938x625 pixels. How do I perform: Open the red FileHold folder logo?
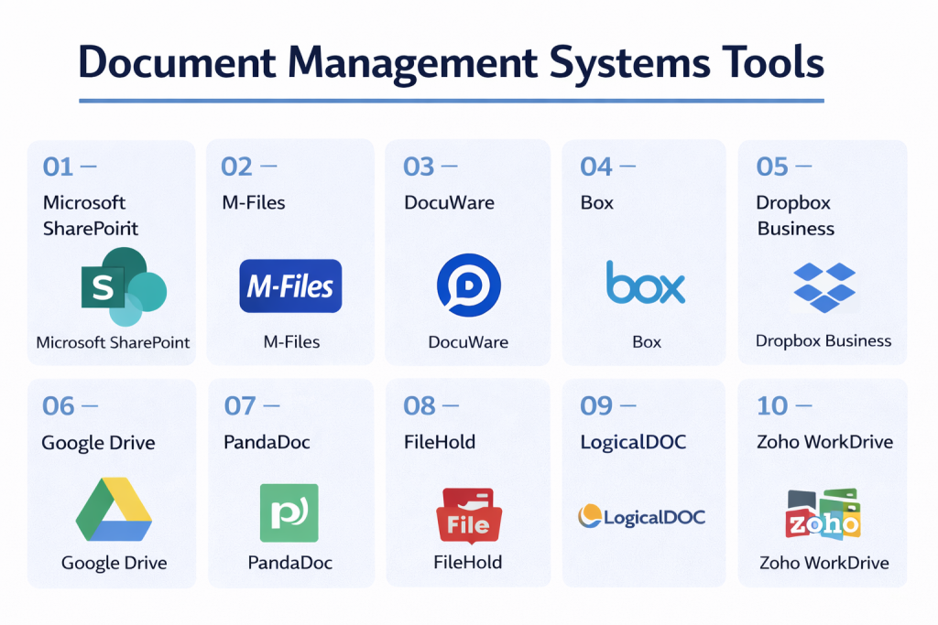pyautogui.click(x=468, y=515)
